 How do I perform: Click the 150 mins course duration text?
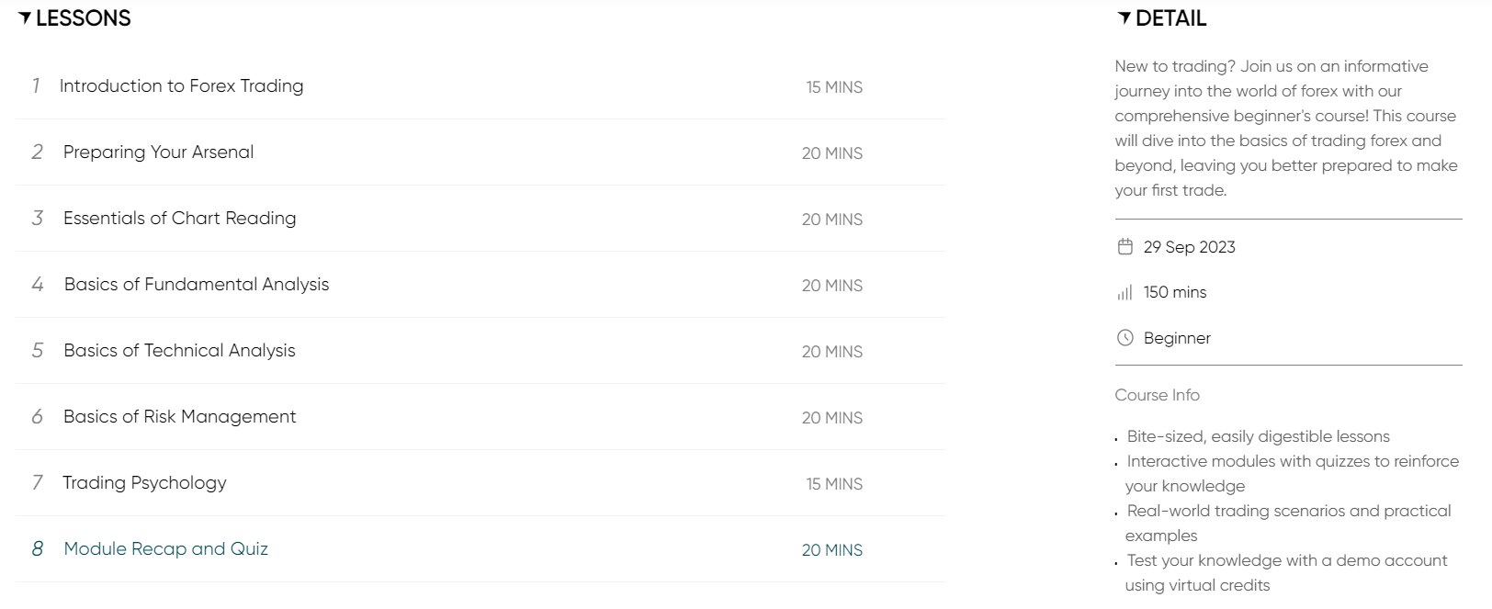1175,293
